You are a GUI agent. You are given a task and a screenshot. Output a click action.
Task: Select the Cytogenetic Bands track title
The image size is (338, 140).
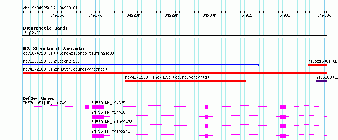pos(45,28)
